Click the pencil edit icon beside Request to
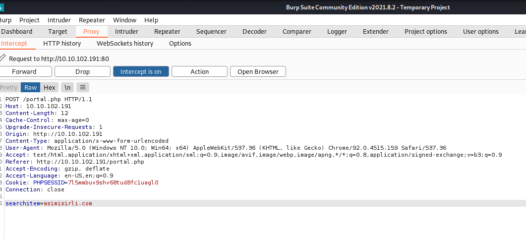This screenshot has height=239, width=526. pos(2,58)
